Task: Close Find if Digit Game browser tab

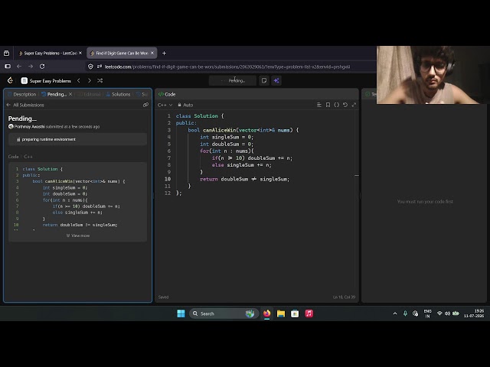Action: click(152, 53)
